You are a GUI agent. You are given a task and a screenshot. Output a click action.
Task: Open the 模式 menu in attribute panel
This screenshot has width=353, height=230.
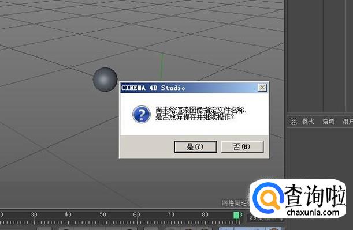[x=308, y=122]
